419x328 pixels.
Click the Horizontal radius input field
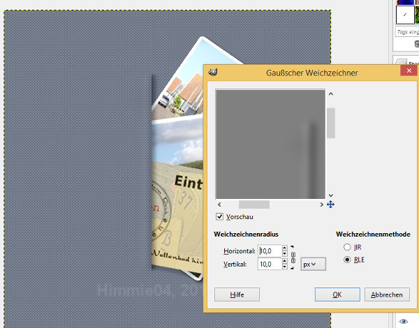tap(270, 251)
